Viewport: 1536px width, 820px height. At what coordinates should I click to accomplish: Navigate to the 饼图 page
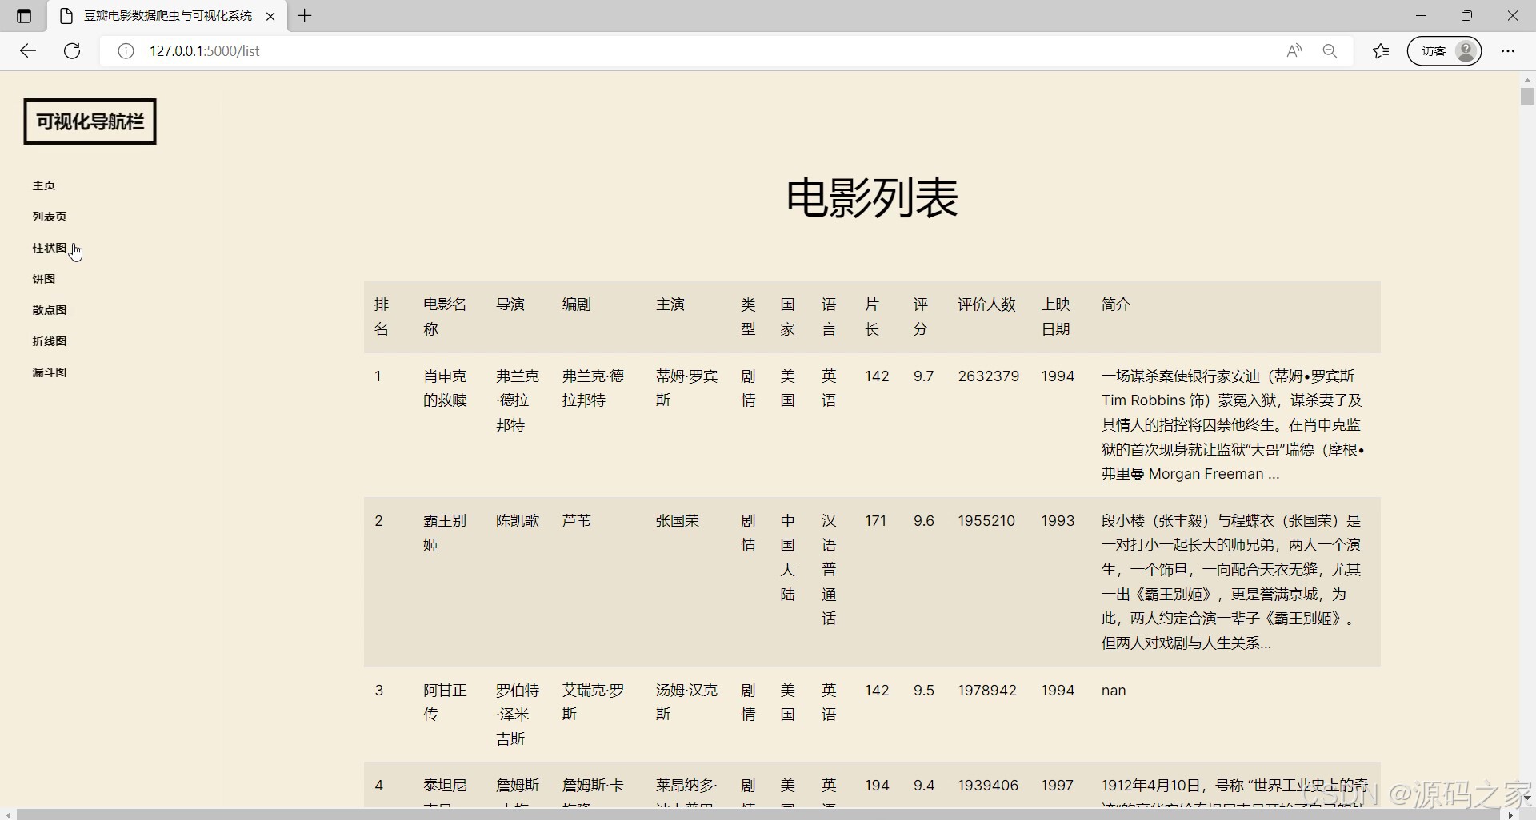(44, 279)
